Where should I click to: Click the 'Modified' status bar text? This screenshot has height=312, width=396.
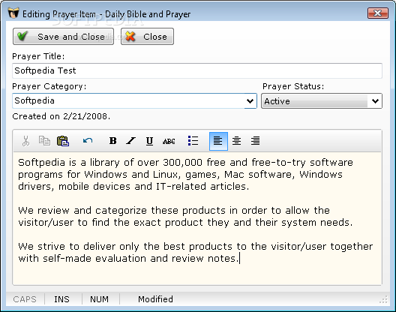coord(155,299)
